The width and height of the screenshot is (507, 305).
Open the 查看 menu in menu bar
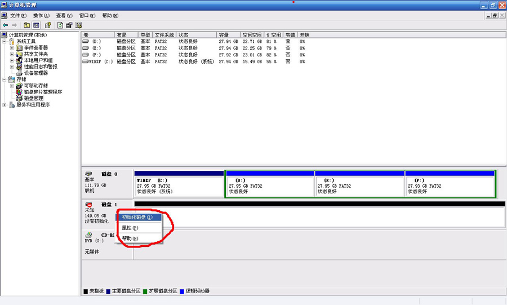(64, 16)
